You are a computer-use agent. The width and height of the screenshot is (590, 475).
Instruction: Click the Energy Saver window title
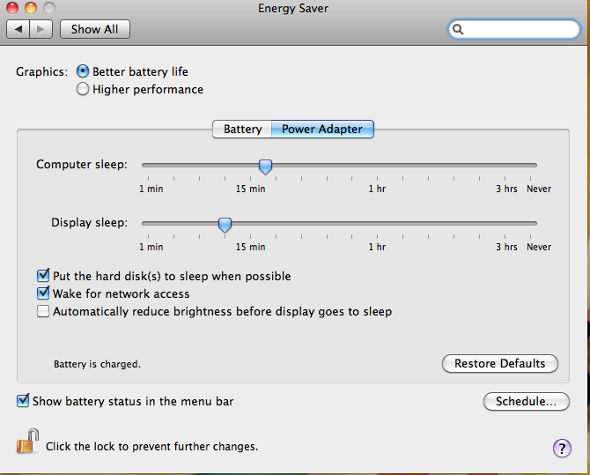point(293,8)
